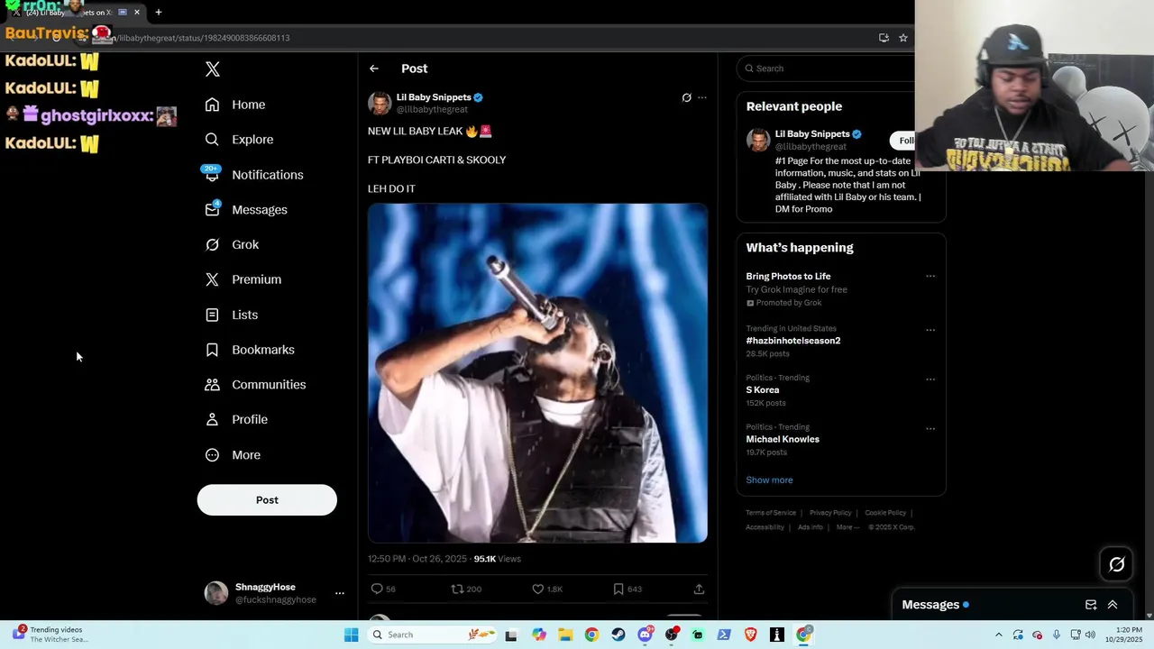
Task: Go back using the Post arrow
Action: click(374, 69)
